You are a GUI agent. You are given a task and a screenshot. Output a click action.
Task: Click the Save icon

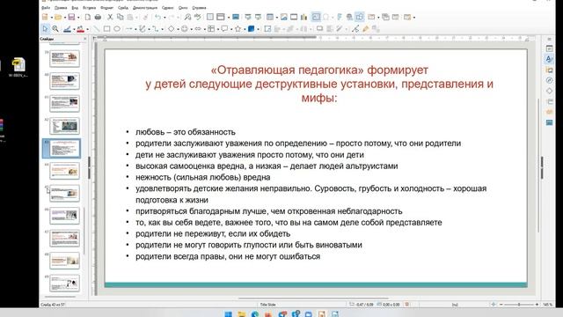click(x=71, y=17)
